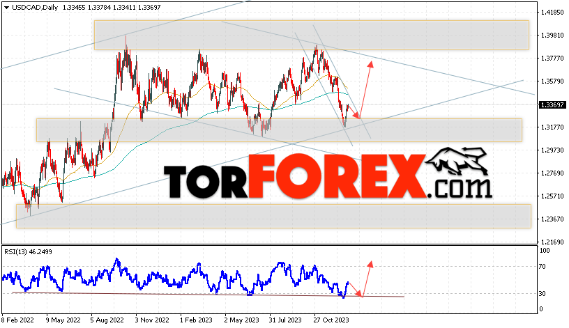The image size is (569, 328).
Task: Click price level 1.35790 on axis
Action: (x=552, y=81)
